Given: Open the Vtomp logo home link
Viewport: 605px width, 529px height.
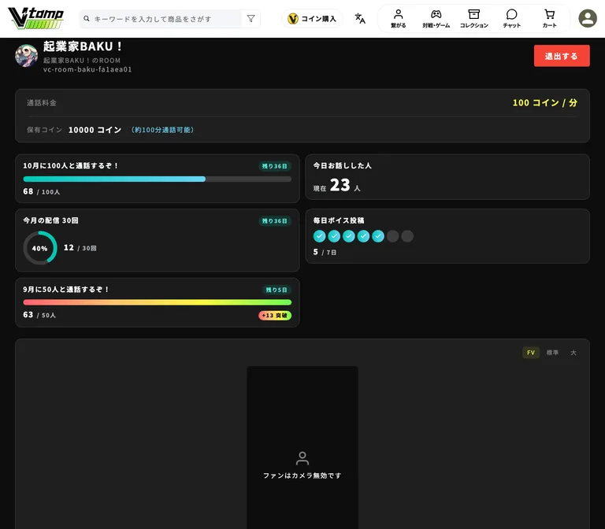Looking at the screenshot, I should point(35,18).
